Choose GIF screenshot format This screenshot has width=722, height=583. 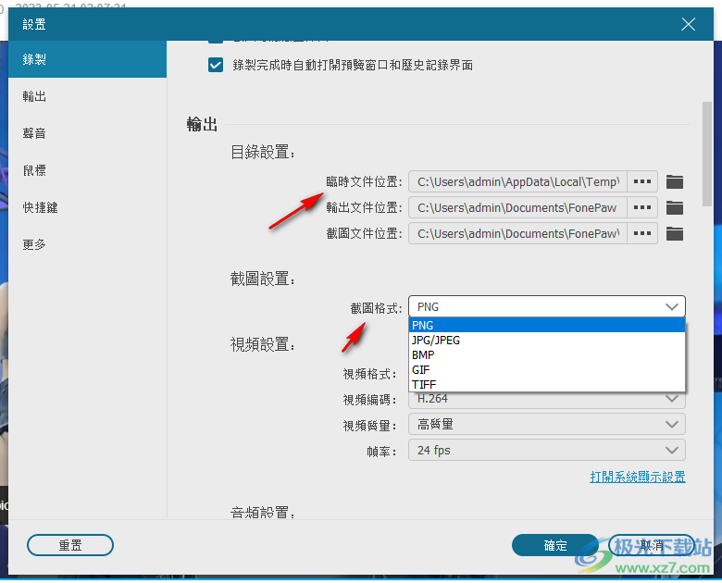point(547,369)
